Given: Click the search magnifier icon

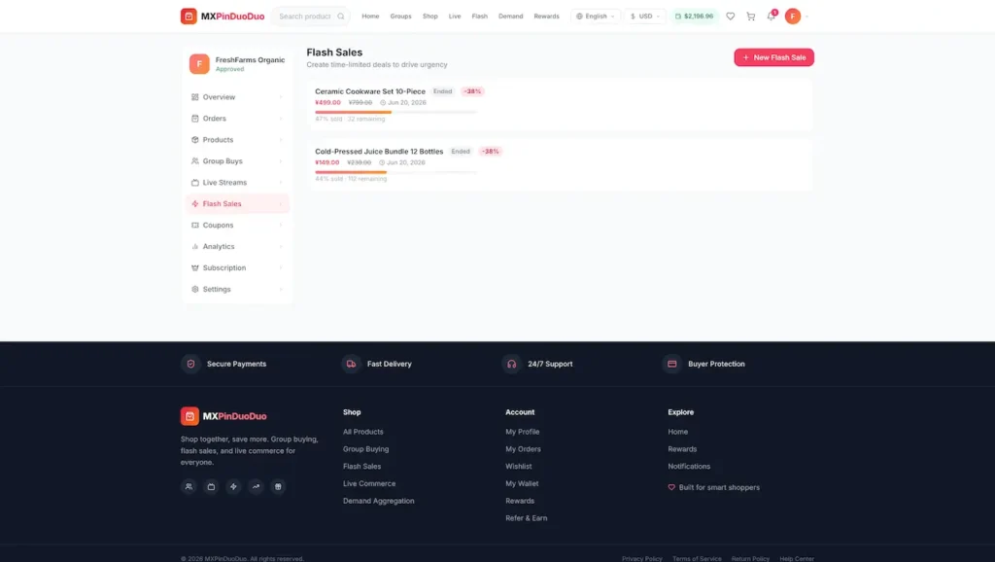Looking at the screenshot, I should pyautogui.click(x=341, y=17).
